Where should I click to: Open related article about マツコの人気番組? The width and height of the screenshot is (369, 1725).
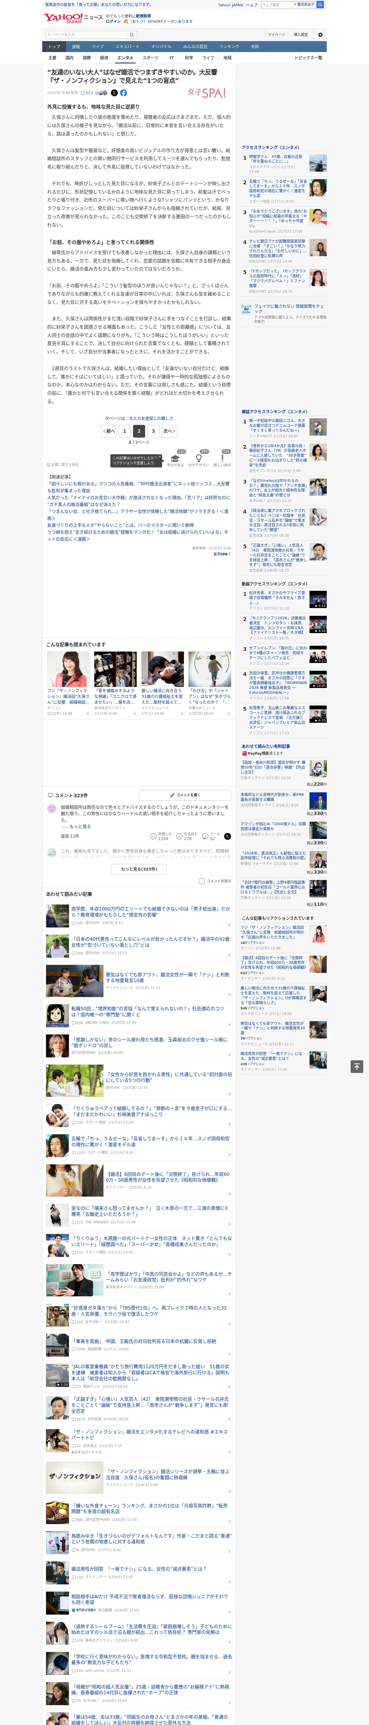click(138, 487)
